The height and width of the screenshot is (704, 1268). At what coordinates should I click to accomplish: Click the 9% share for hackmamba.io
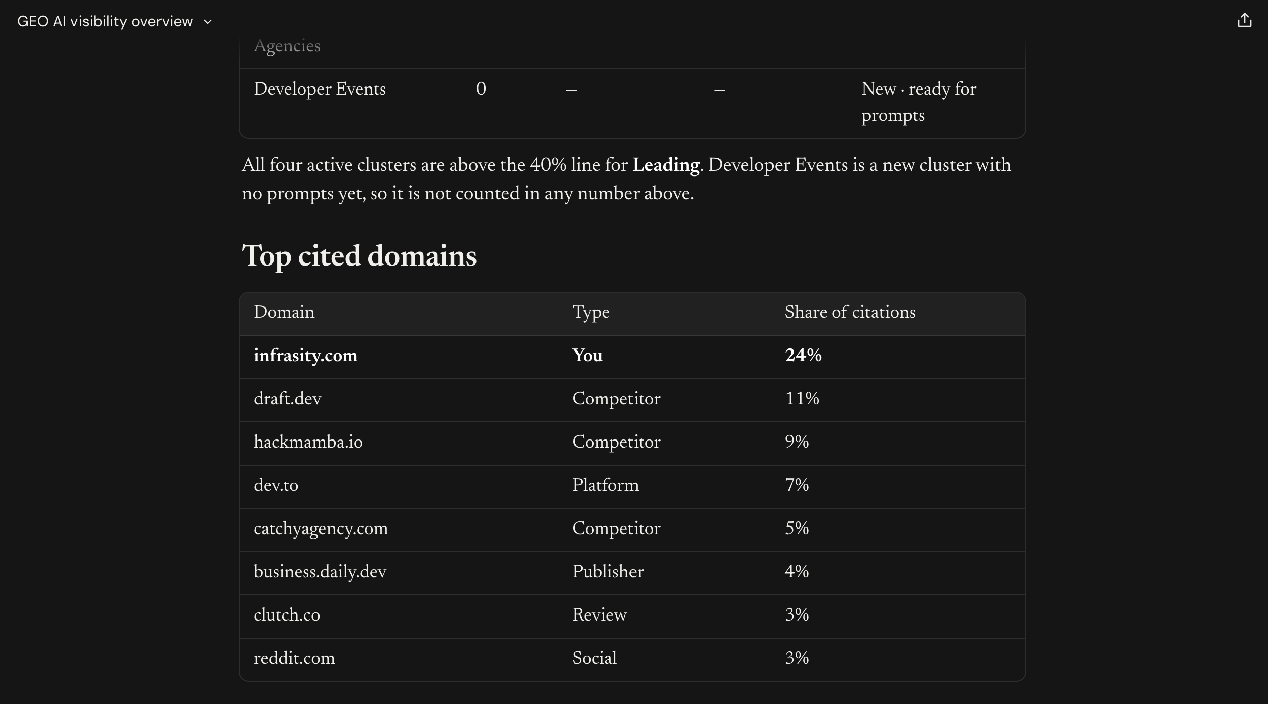[797, 442]
